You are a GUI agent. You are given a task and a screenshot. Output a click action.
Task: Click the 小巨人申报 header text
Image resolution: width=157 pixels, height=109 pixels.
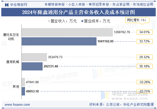(77, 5)
